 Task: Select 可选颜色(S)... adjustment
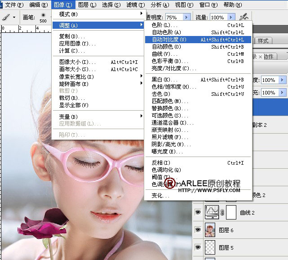[x=198, y=116]
